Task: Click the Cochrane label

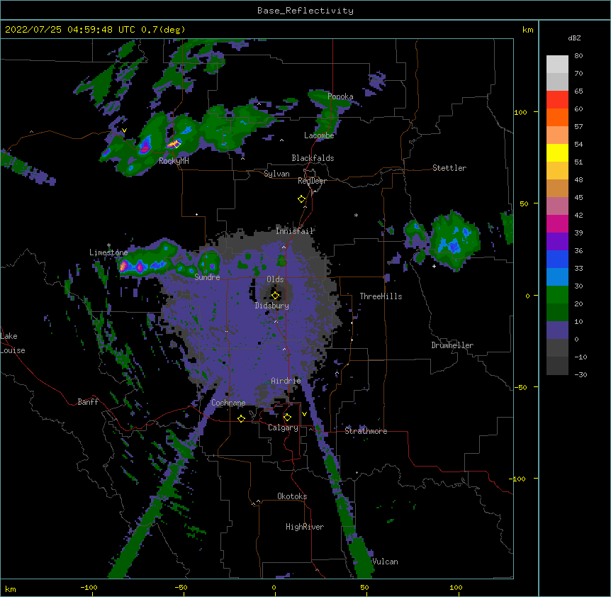Action: pyautogui.click(x=228, y=403)
